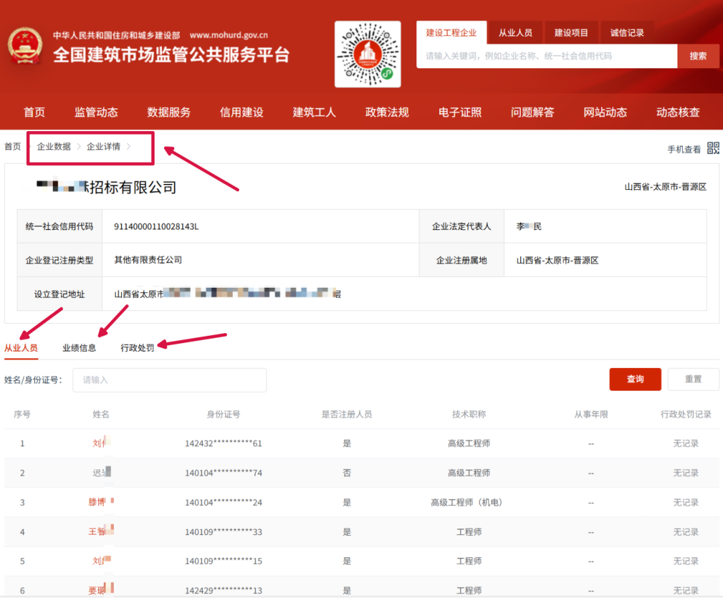Click the 搜索 button

698,56
